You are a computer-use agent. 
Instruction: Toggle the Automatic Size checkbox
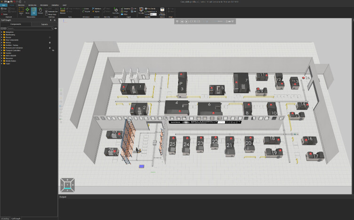(46, 11)
